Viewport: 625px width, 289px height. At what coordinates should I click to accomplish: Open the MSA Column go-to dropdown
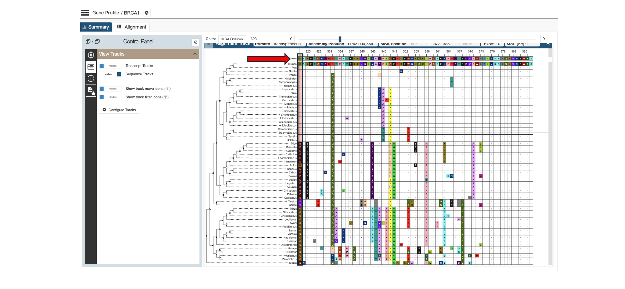coord(232,39)
